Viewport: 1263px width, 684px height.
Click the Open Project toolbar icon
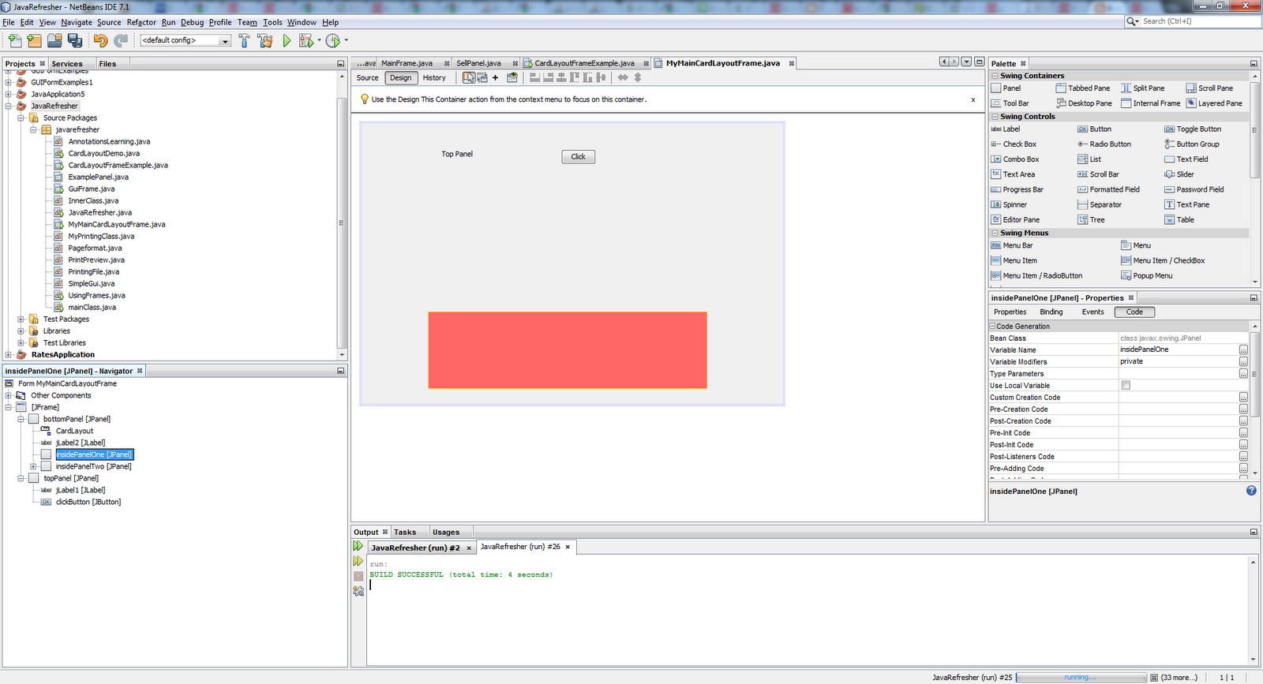(54, 40)
